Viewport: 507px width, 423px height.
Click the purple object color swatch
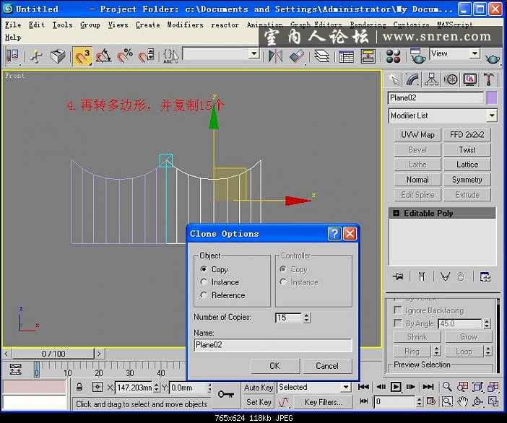coord(492,97)
